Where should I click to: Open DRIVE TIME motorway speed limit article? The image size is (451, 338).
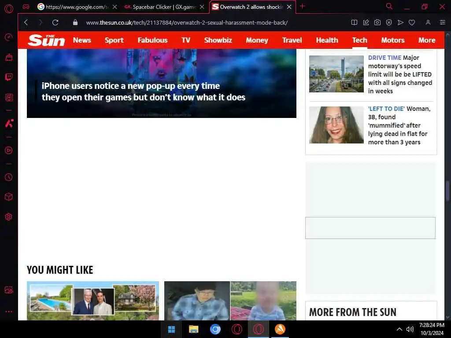pyautogui.click(x=400, y=74)
